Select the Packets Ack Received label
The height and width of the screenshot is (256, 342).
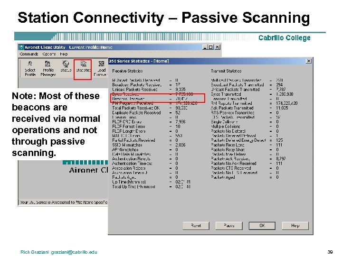[230, 159]
